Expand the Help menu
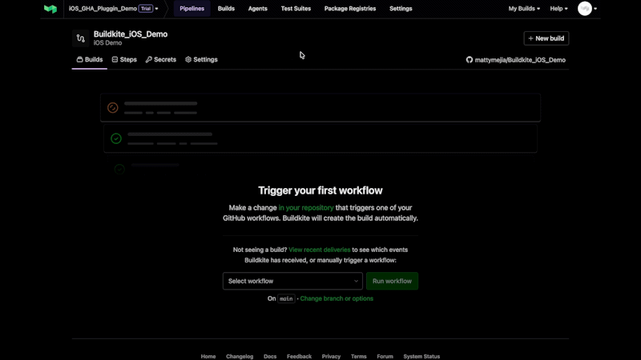641x360 pixels. tap(558, 9)
